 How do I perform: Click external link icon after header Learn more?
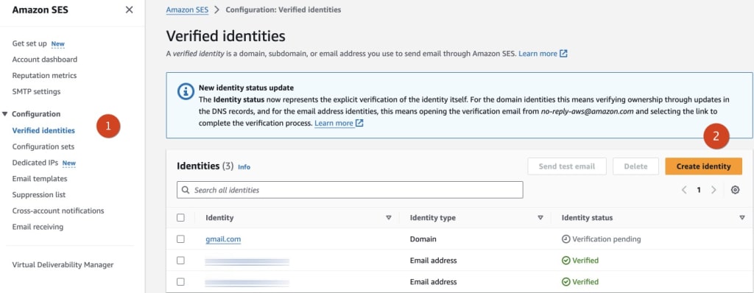563,54
